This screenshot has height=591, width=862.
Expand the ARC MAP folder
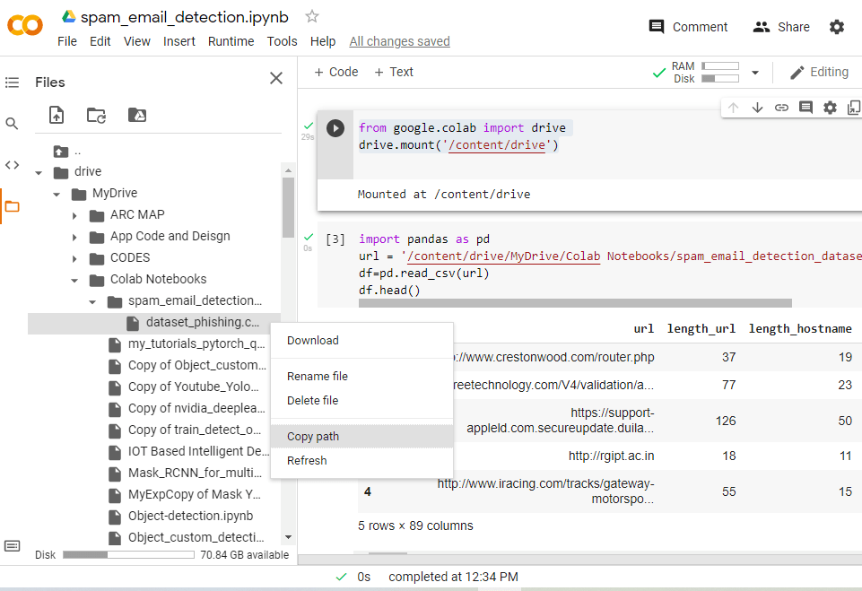[x=74, y=215]
